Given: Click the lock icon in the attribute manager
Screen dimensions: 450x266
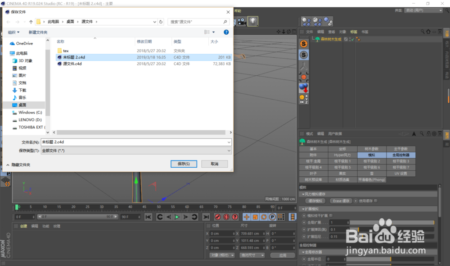Looking at the screenshot, I should pyautogui.click(x=428, y=134).
